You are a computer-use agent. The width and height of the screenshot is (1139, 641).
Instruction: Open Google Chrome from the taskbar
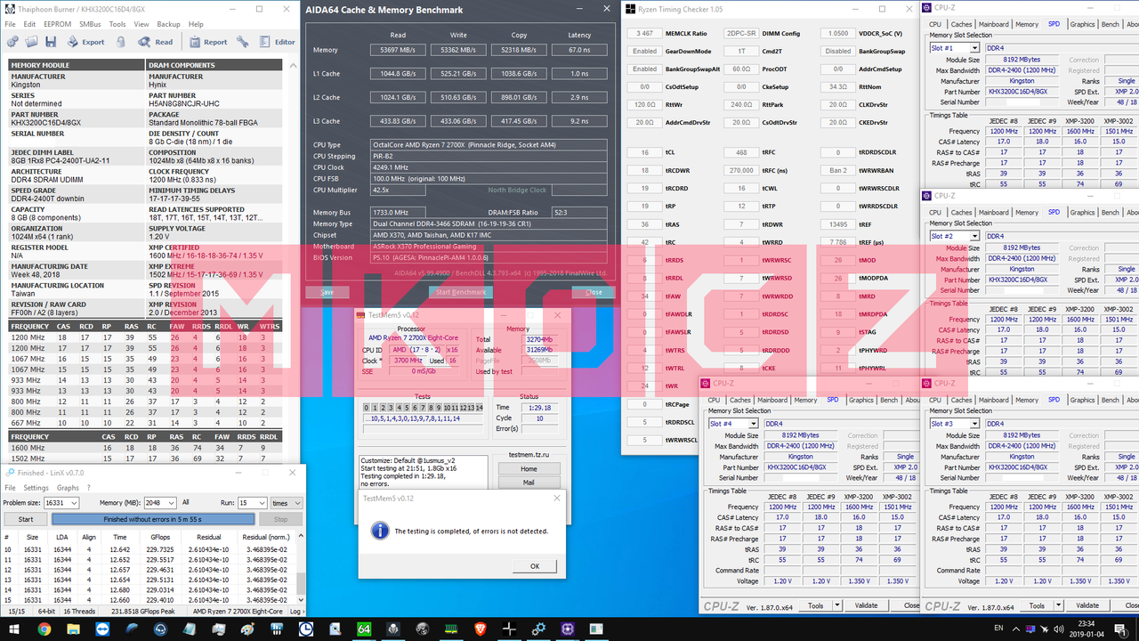pos(44,629)
